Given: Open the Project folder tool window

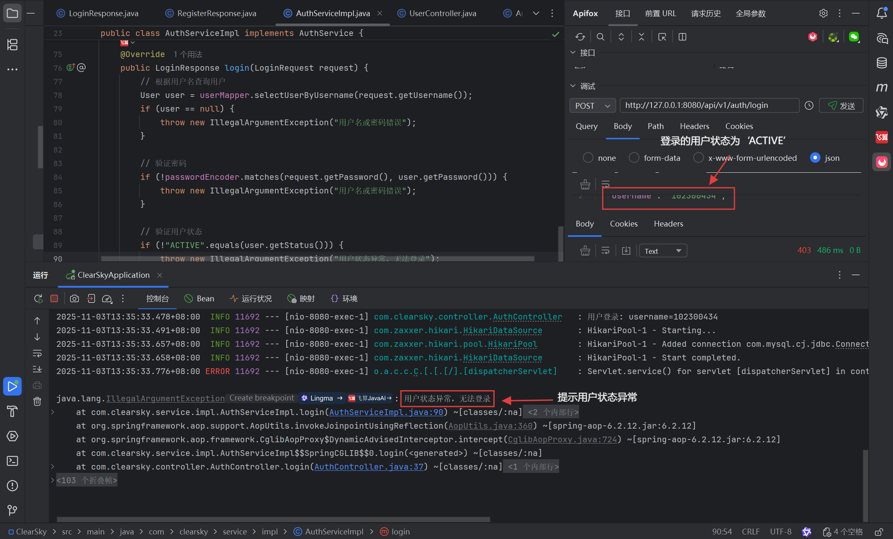Looking at the screenshot, I should click(x=12, y=13).
